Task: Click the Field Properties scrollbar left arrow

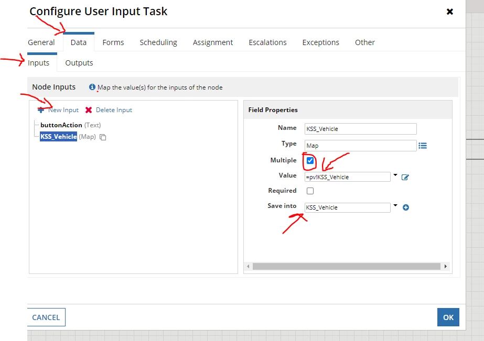Action: pos(248,267)
